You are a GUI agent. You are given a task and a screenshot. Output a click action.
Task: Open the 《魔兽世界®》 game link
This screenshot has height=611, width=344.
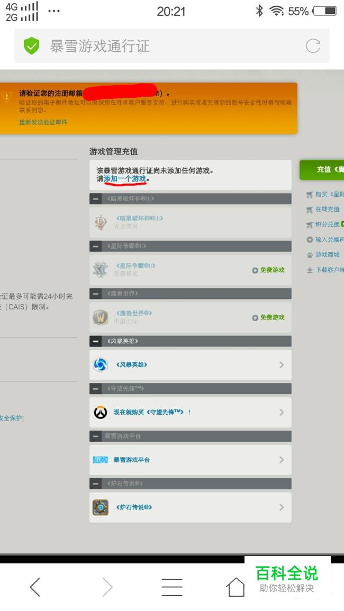tap(133, 313)
